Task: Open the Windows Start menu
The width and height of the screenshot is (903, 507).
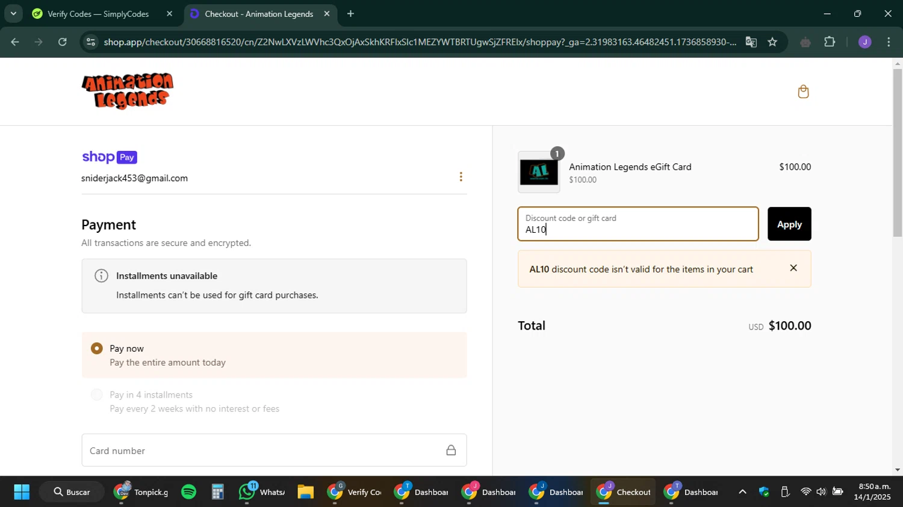Action: 22,492
